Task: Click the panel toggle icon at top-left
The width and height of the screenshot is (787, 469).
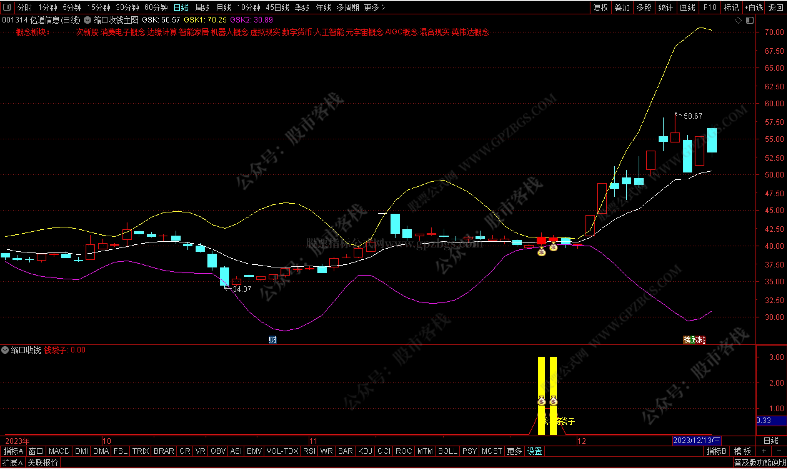Action: click(x=7, y=7)
